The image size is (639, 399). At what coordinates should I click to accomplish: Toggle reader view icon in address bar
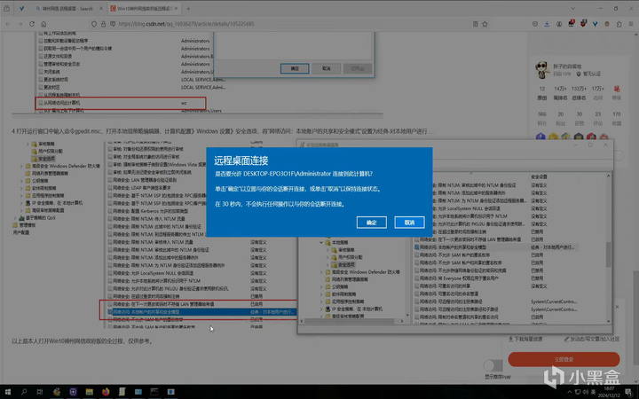[x=475, y=24]
